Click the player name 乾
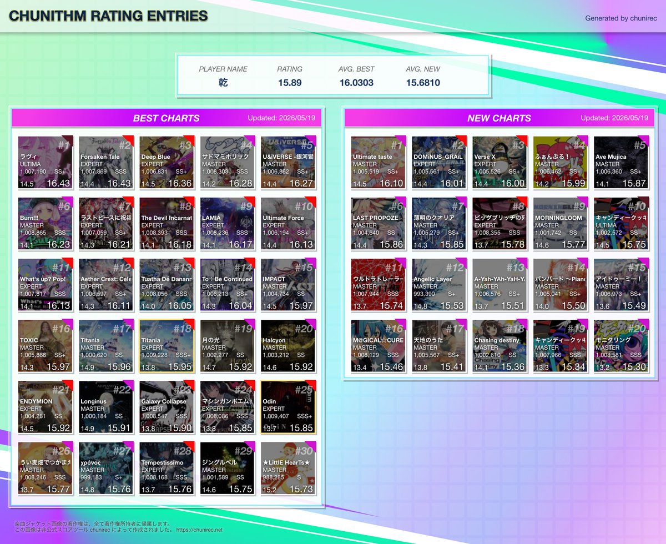This screenshot has height=544, width=666. point(223,83)
